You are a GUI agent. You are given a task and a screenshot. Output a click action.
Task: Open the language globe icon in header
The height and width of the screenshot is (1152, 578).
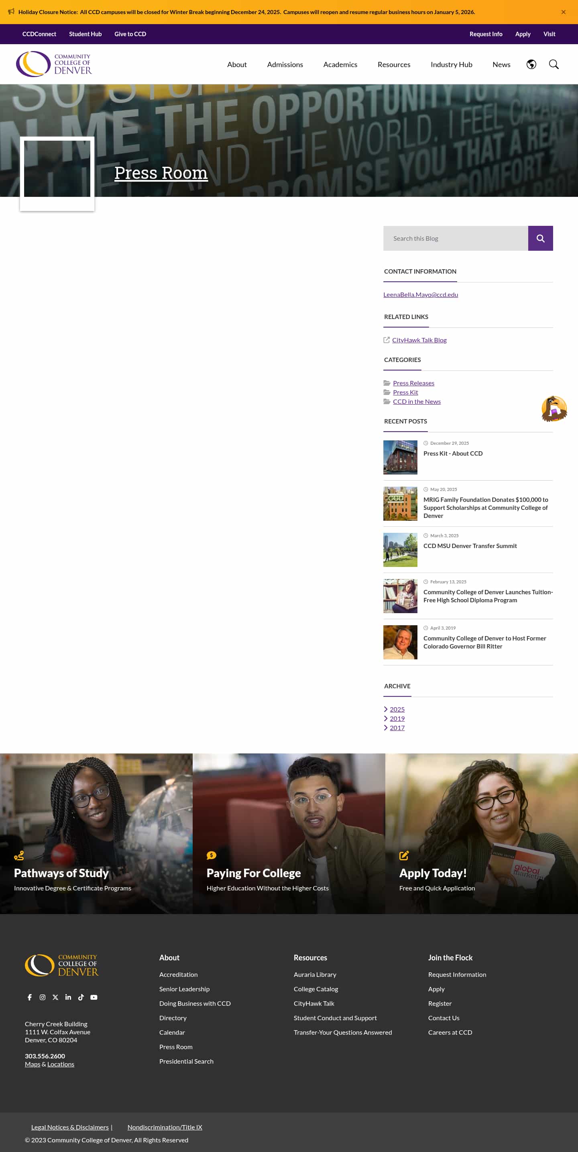click(531, 64)
